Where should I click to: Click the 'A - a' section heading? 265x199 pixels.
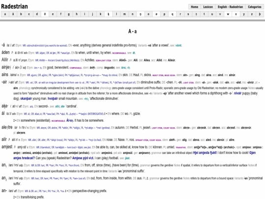coord(132,31)
